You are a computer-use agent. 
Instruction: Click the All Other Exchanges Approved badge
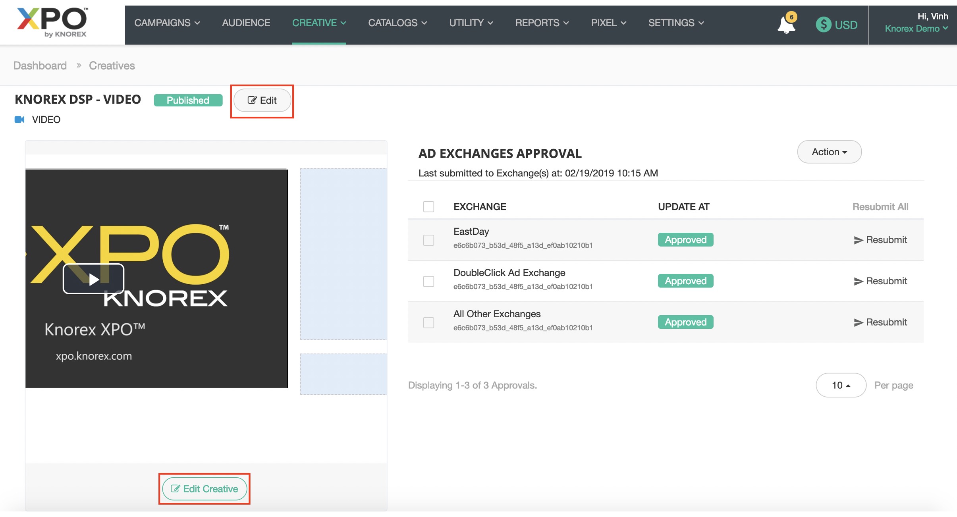coord(685,322)
